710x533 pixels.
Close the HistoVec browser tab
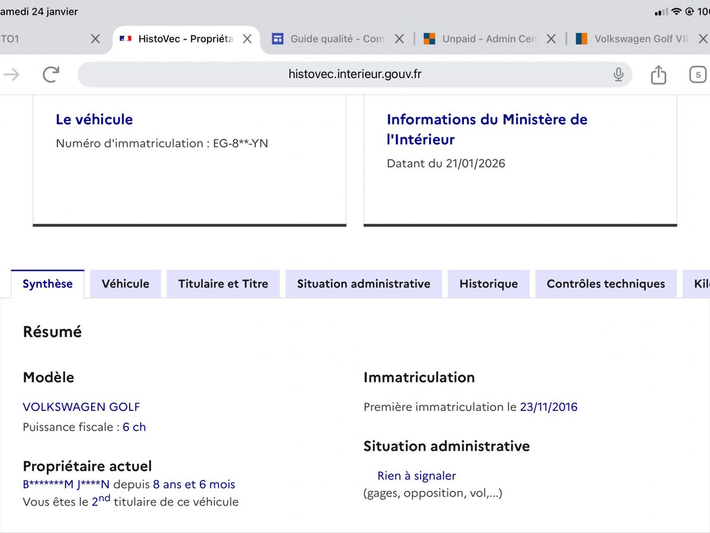click(x=247, y=39)
